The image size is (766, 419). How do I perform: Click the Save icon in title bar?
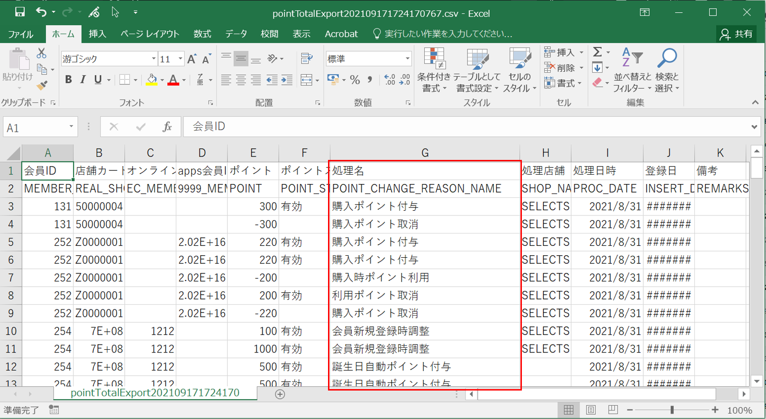19,12
